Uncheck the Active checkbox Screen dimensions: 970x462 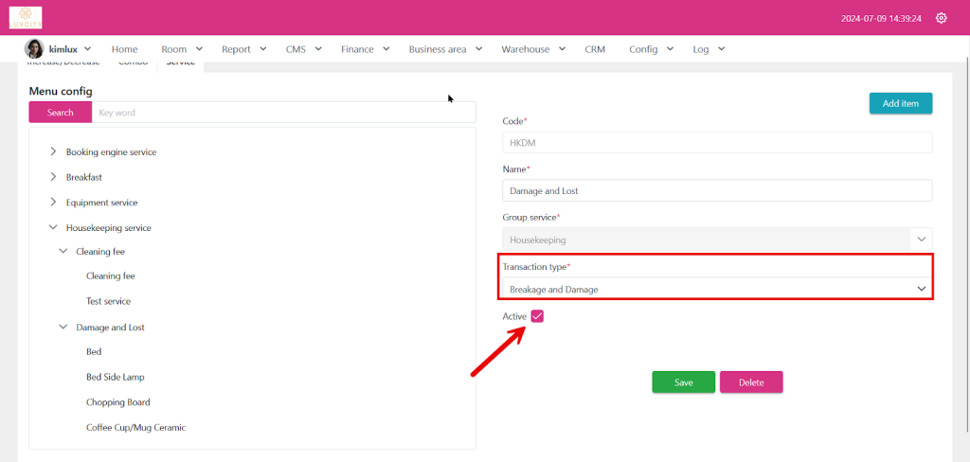[x=537, y=316]
